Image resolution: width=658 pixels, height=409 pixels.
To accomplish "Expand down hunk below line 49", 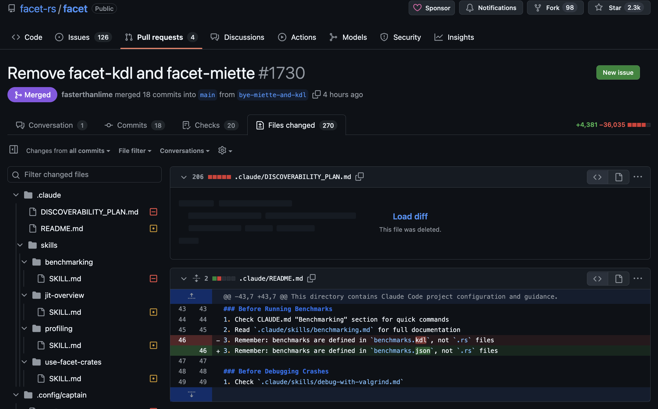I will coord(191,395).
